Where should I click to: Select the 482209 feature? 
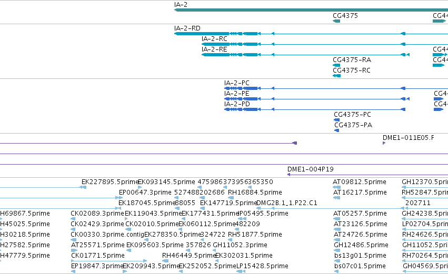click(x=247, y=224)
